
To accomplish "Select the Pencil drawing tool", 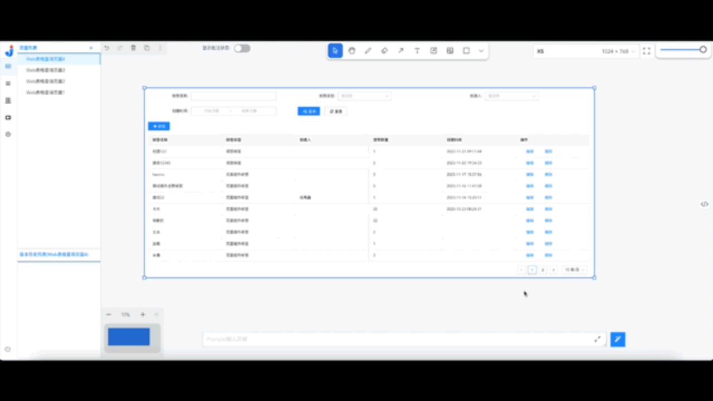I will 368,51.
